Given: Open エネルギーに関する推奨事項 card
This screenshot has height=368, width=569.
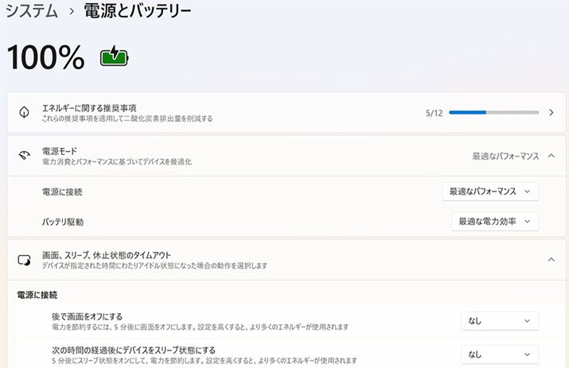Looking at the screenshot, I should [286, 113].
